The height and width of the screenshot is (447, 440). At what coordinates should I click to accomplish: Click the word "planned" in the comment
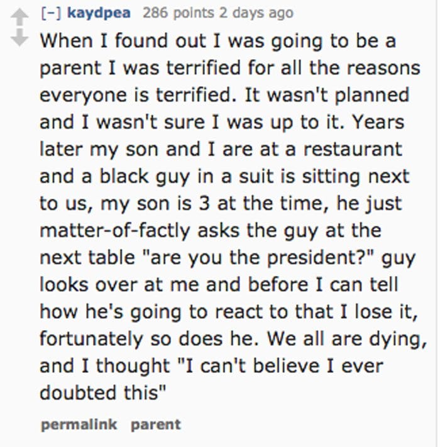371,96
